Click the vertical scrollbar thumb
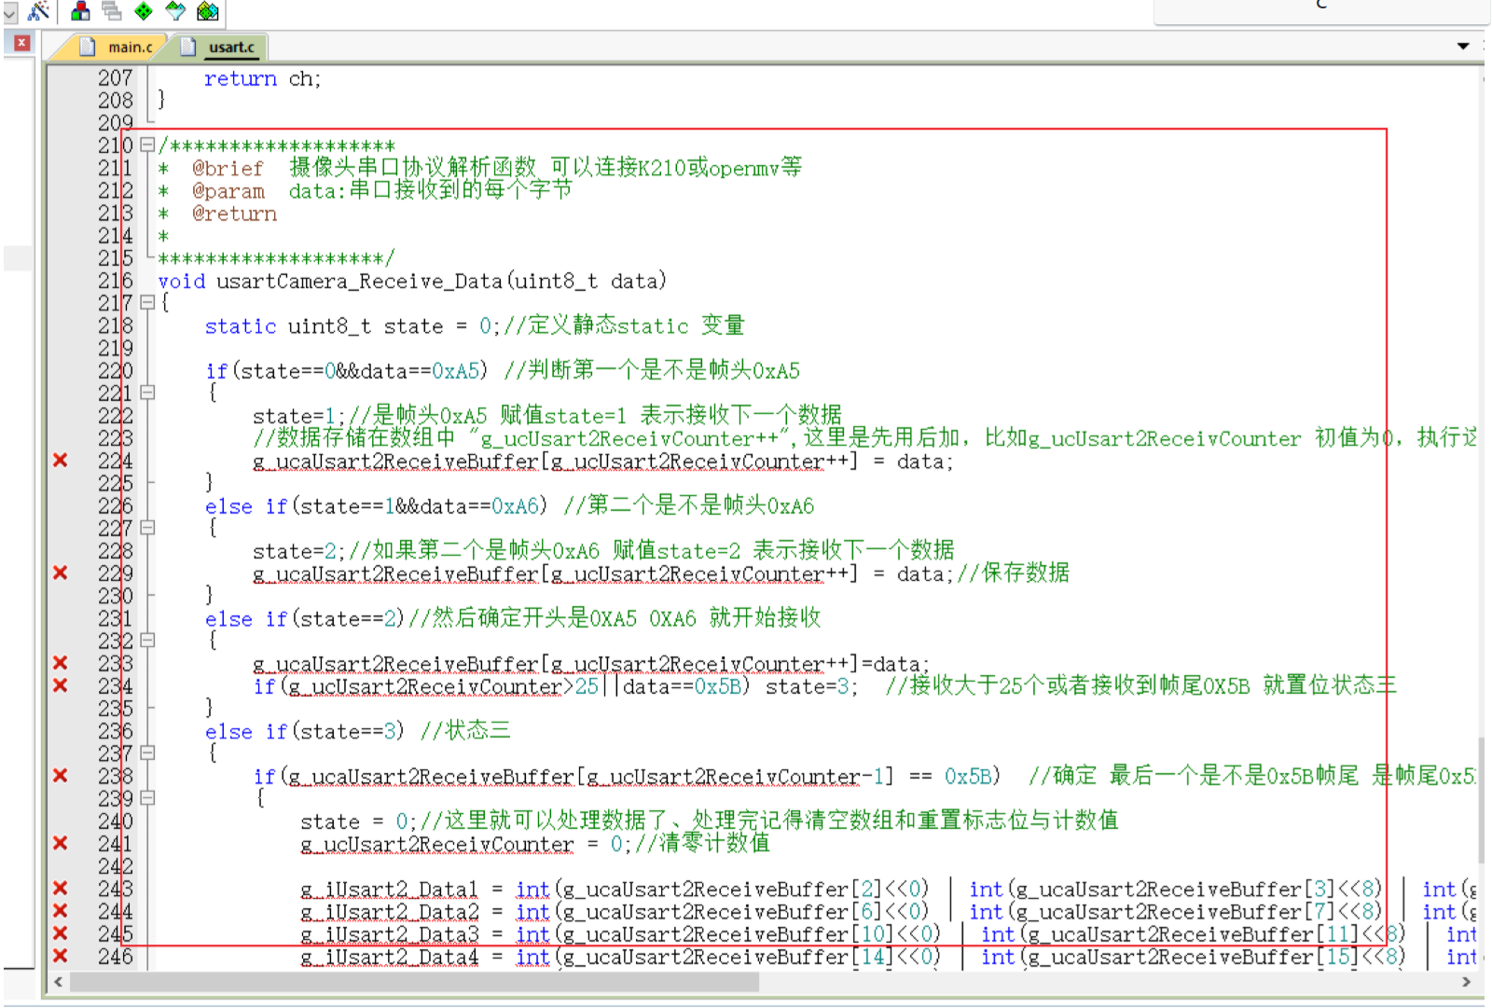This screenshot has width=1492, height=1008. tap(1483, 800)
